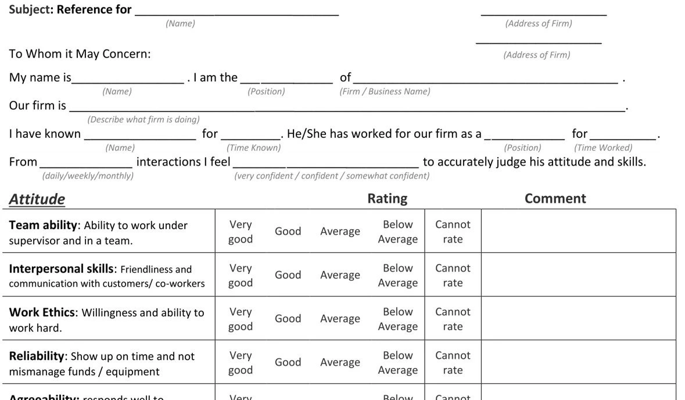Click the Comment cell for Interpersonal skills

579,274
